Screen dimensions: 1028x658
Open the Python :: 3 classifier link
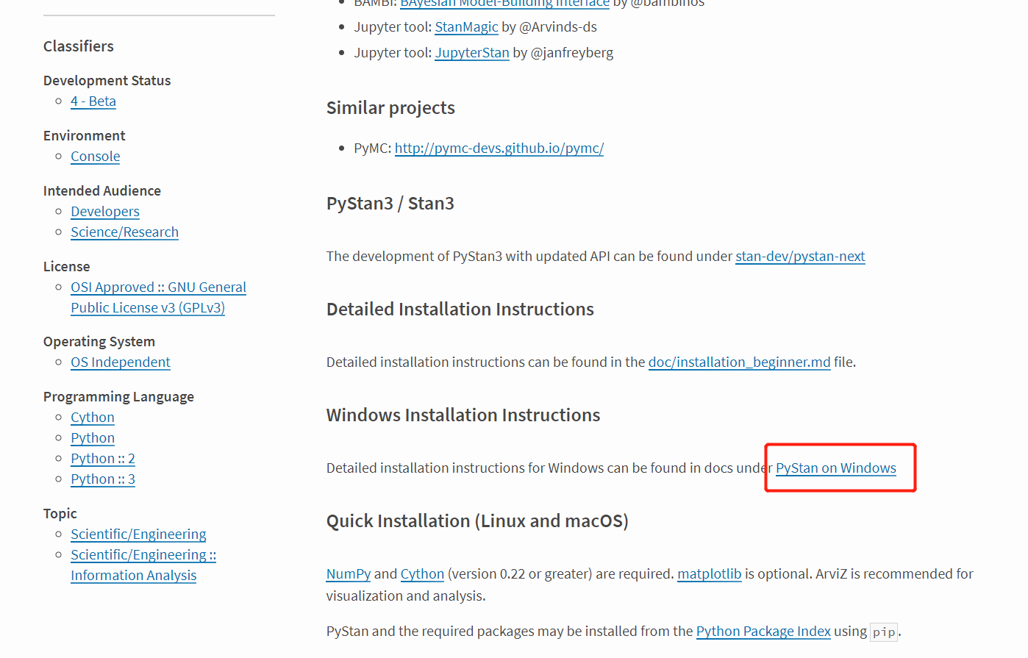pyautogui.click(x=102, y=479)
